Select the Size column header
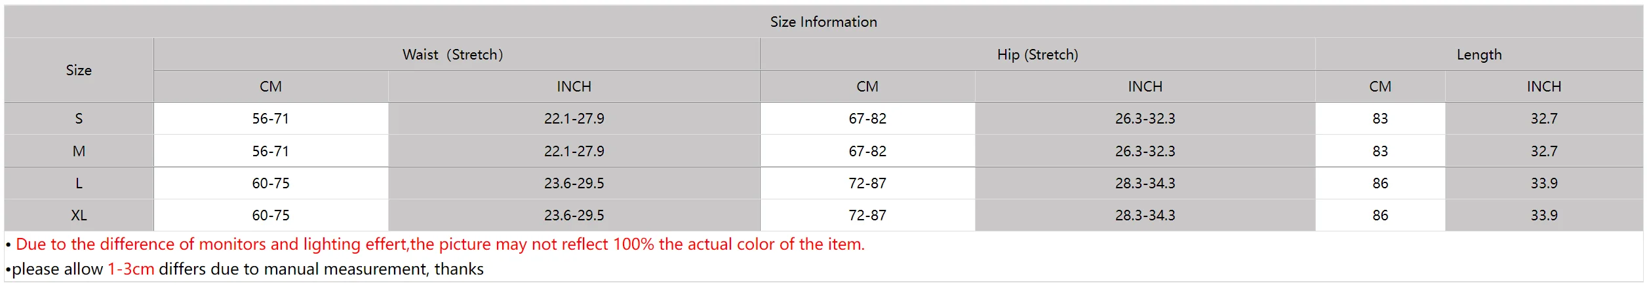 click(x=79, y=70)
